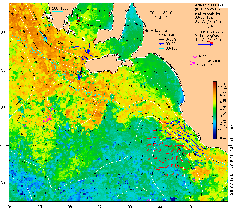Click the 17 value on temperature scale
This screenshot has height=210, width=234.
coord(220,87)
